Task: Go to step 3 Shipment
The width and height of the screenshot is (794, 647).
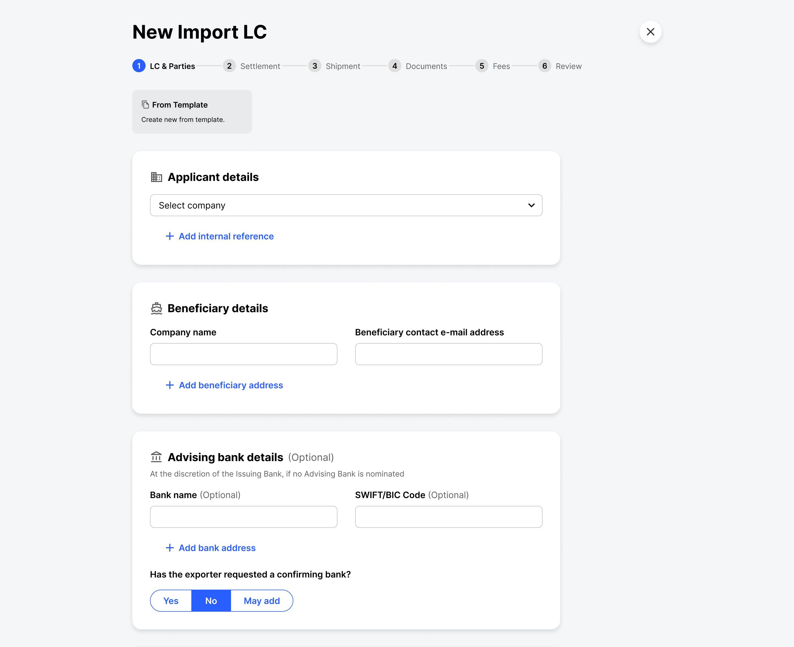Action: [334, 66]
